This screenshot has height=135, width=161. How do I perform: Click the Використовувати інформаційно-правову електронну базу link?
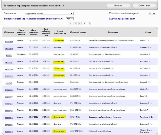[34, 19]
